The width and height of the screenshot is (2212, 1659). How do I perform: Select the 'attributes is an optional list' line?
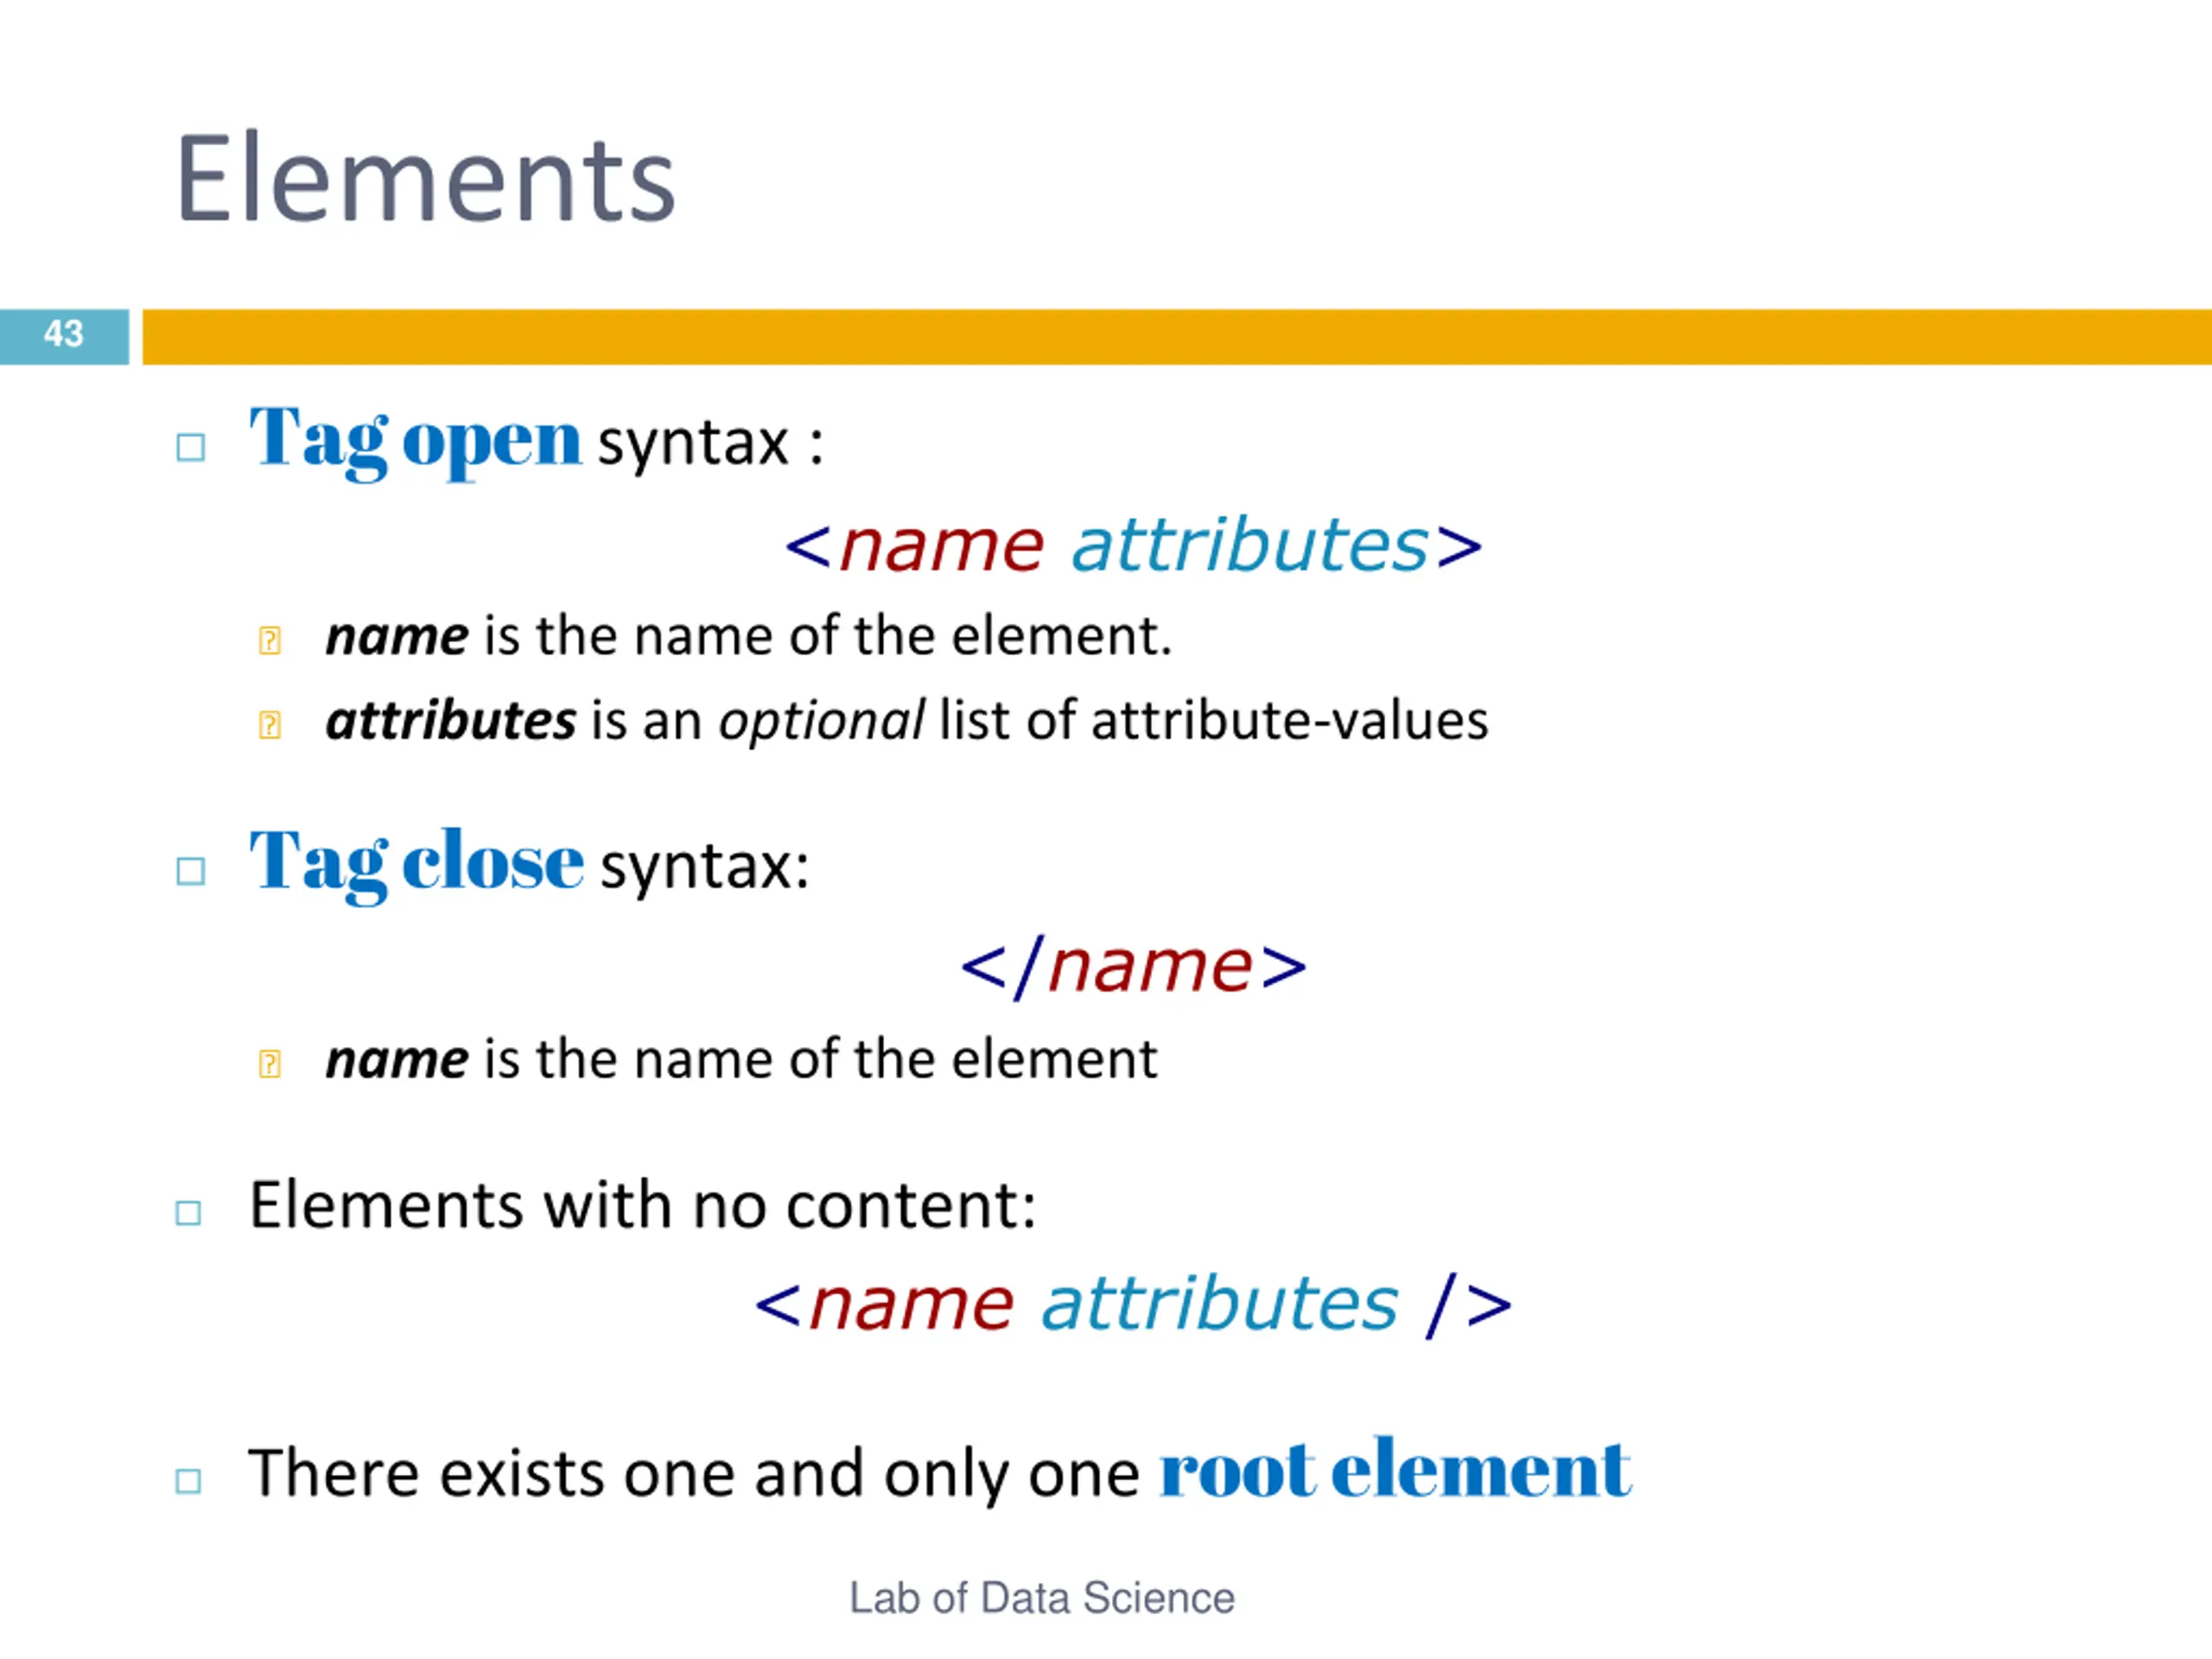907,721
